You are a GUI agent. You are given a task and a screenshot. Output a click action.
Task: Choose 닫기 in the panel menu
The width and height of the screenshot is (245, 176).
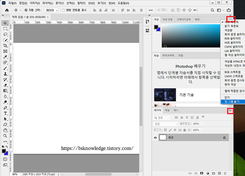tap(233, 97)
